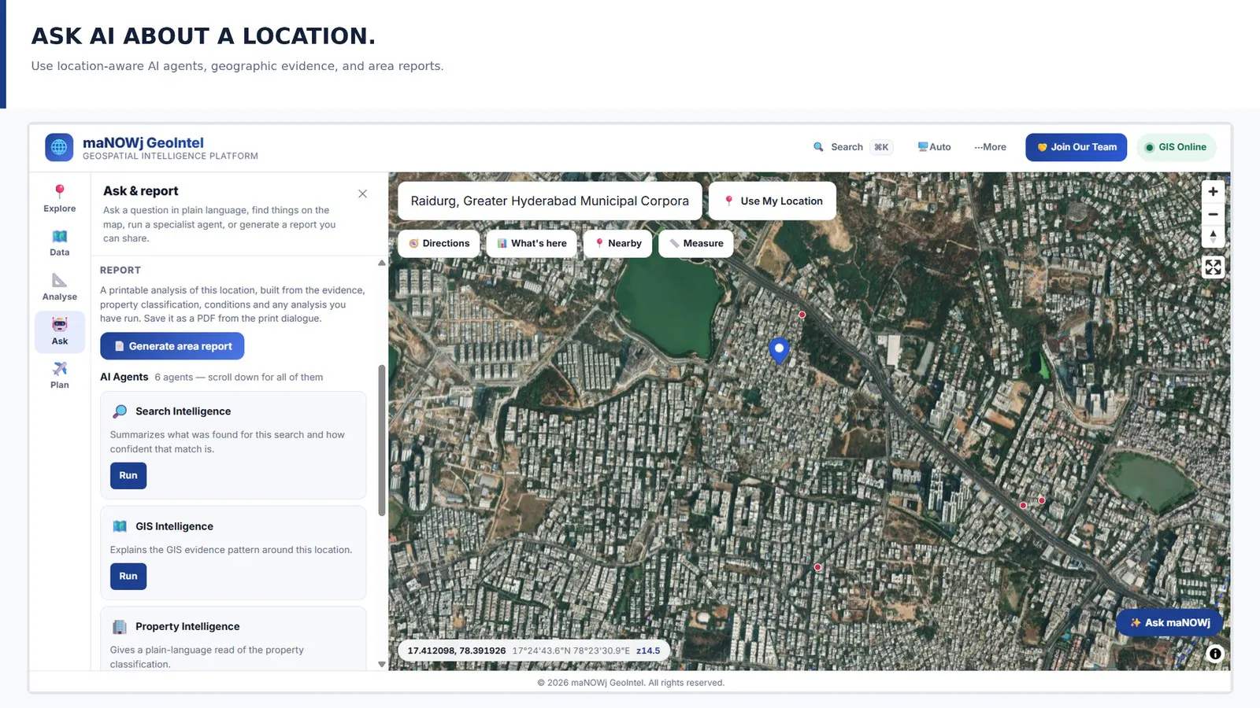Open the Plan sidebar section
1260x708 pixels.
tap(60, 375)
